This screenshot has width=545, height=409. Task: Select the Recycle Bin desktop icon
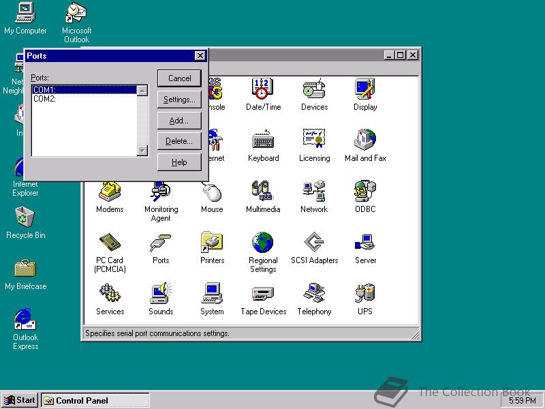pyautogui.click(x=25, y=223)
